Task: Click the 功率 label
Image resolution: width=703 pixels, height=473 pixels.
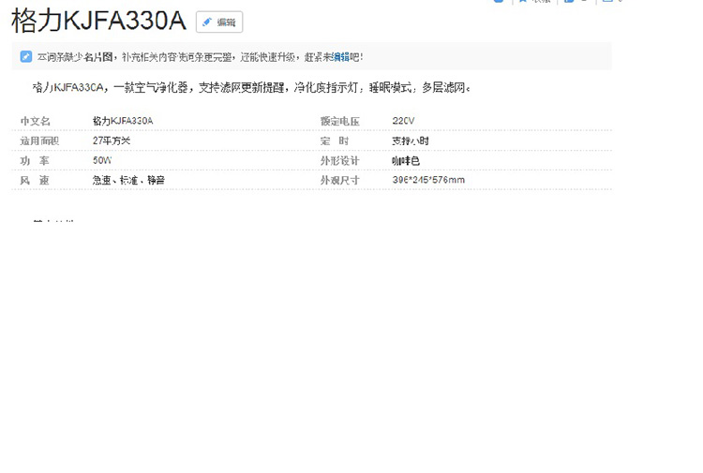Action: click(x=35, y=160)
